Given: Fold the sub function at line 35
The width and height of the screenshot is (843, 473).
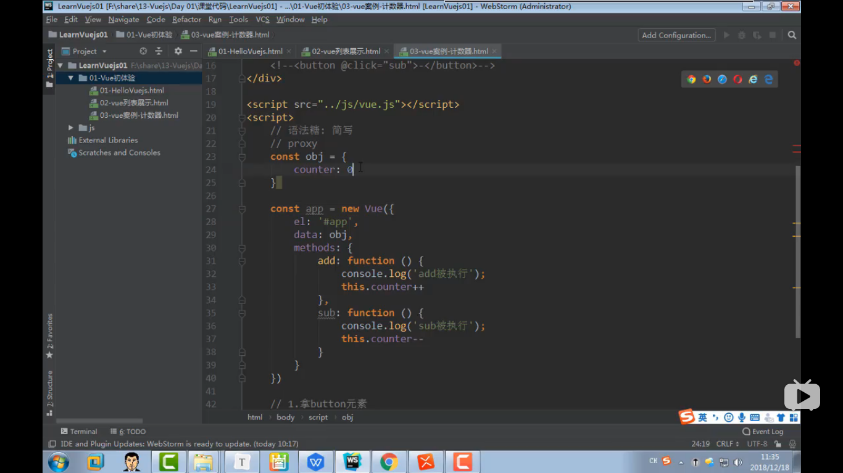Looking at the screenshot, I should (242, 313).
